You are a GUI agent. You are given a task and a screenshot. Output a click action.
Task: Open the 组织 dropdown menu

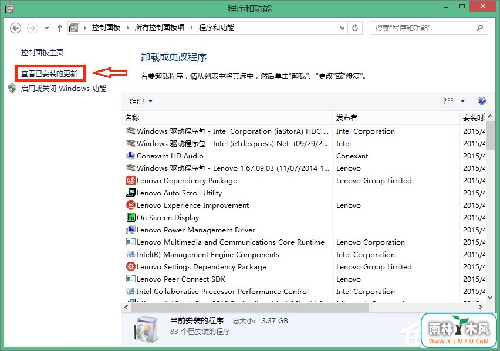(x=141, y=102)
